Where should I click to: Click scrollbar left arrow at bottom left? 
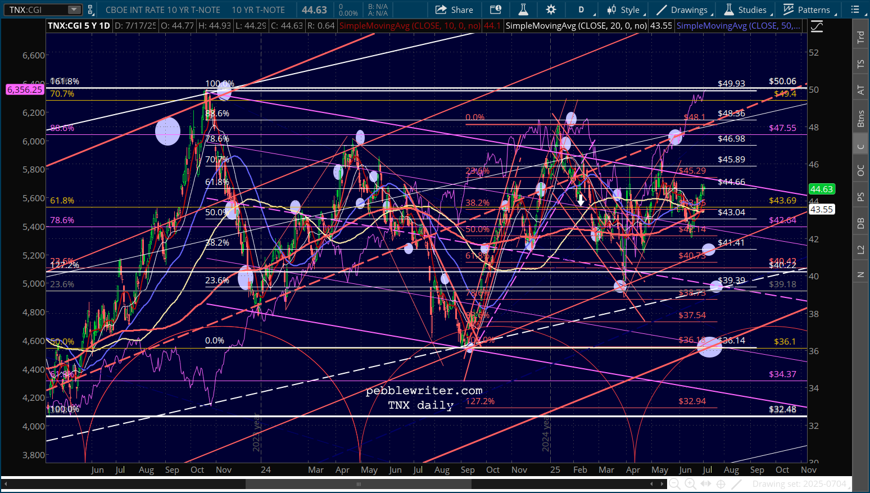(5, 484)
